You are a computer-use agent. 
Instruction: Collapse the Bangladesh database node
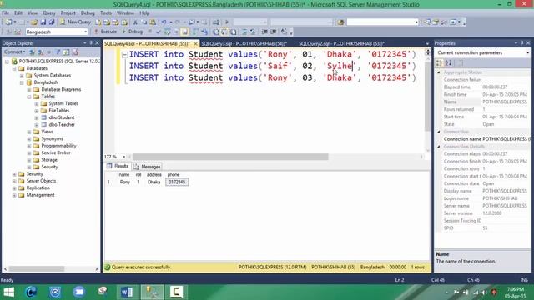[x=22, y=82]
